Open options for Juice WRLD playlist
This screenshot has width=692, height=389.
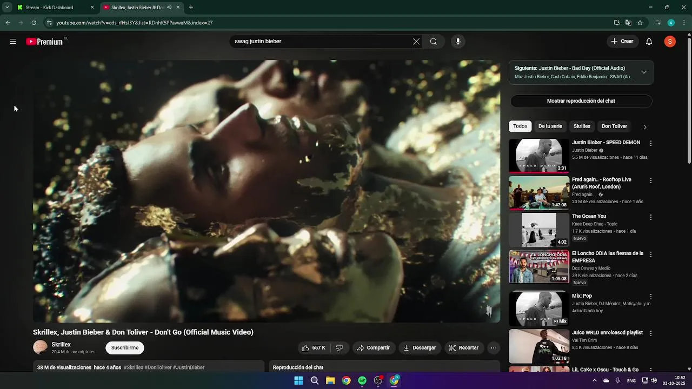pyautogui.click(x=651, y=333)
